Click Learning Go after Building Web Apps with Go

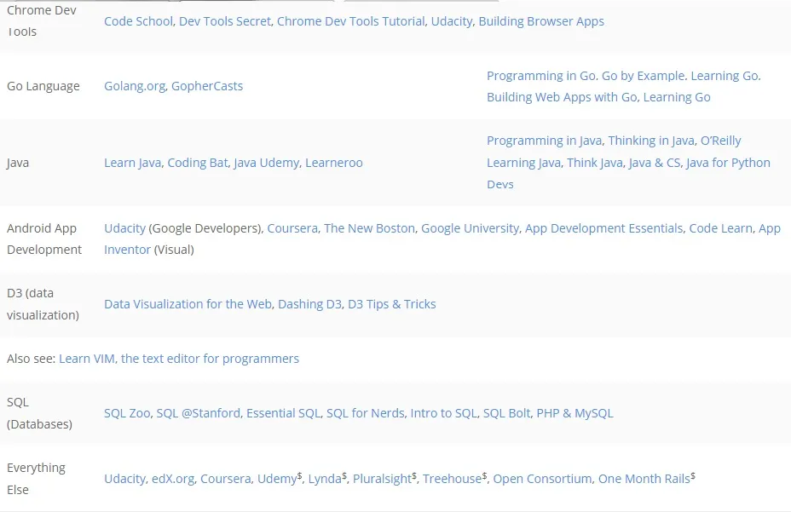point(677,97)
